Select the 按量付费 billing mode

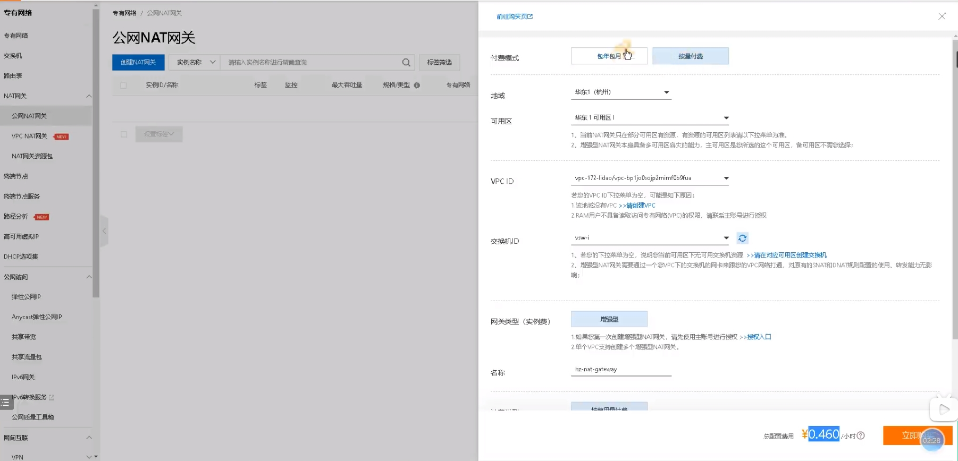690,56
